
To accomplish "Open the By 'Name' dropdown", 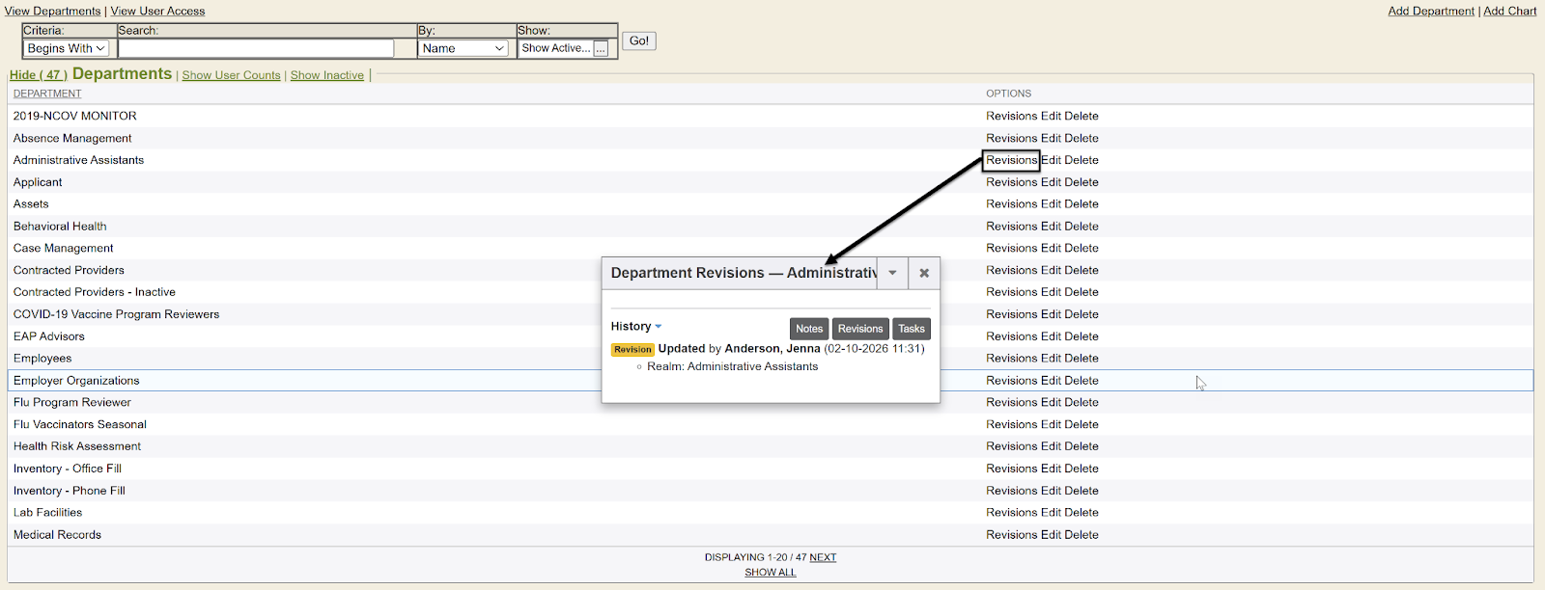I will coord(463,48).
